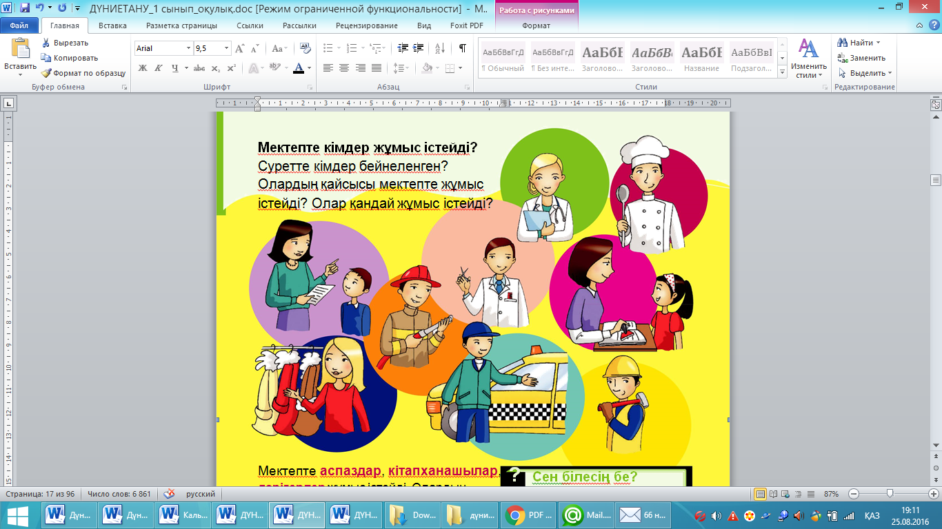942x529 pixels.
Task: Select Format Painter (Формат по образцу)
Action: pyautogui.click(x=83, y=73)
